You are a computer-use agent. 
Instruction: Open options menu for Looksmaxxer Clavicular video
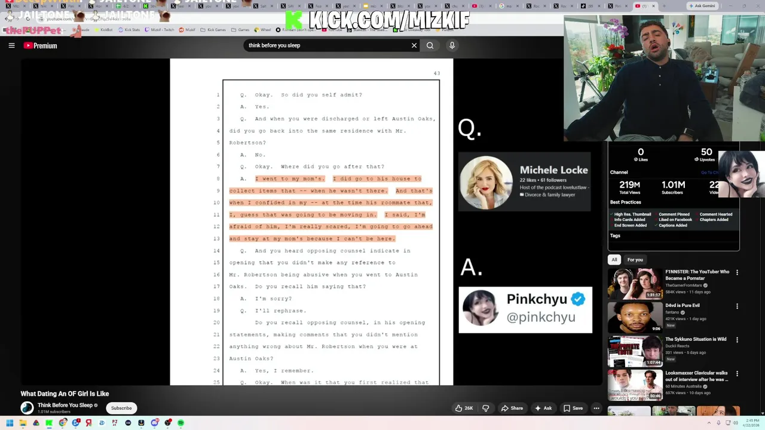(x=737, y=374)
